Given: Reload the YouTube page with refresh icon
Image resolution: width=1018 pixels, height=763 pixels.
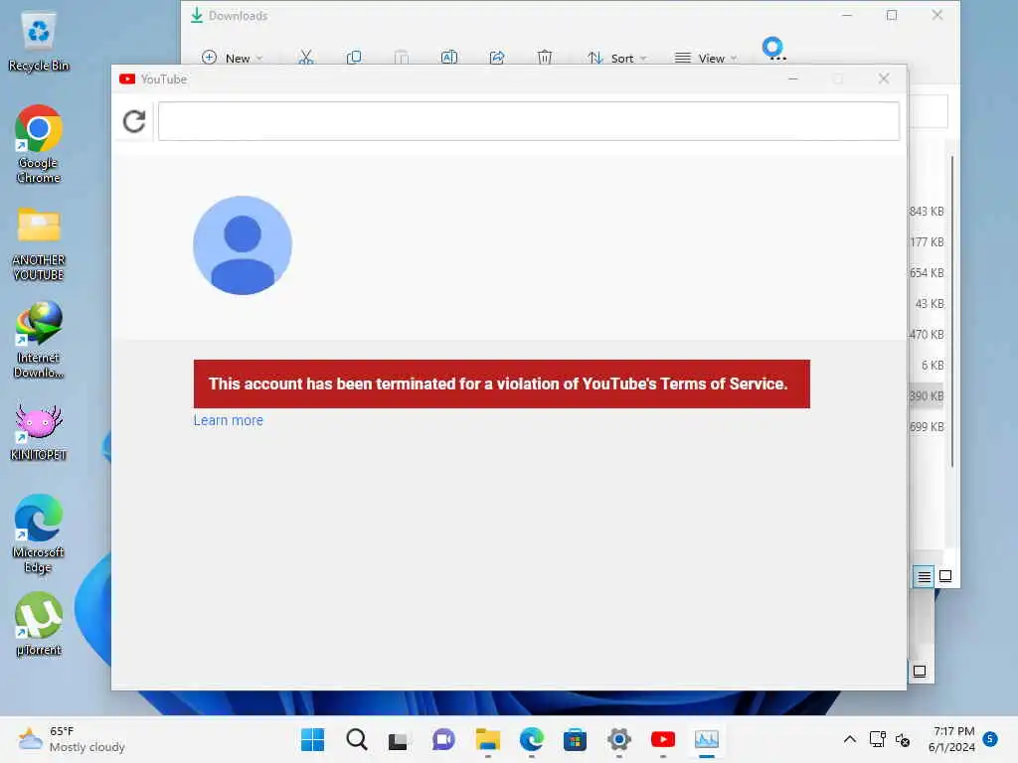Looking at the screenshot, I should [x=134, y=121].
